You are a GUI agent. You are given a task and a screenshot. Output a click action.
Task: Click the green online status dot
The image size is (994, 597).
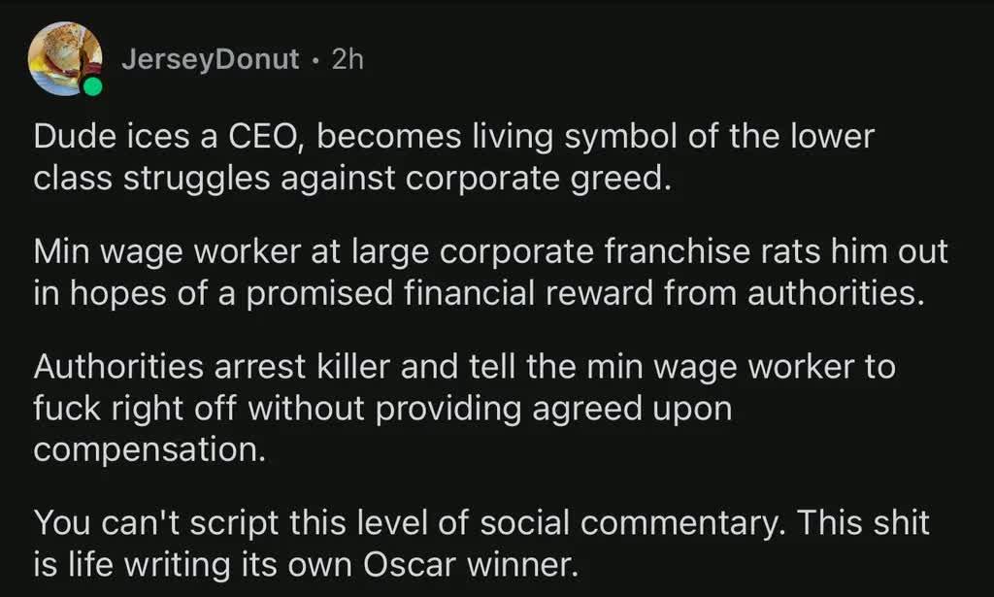(92, 88)
